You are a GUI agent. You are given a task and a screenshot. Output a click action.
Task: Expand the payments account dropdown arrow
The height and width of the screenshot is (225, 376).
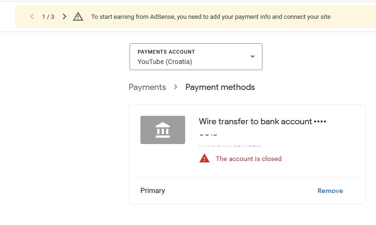[253, 57]
